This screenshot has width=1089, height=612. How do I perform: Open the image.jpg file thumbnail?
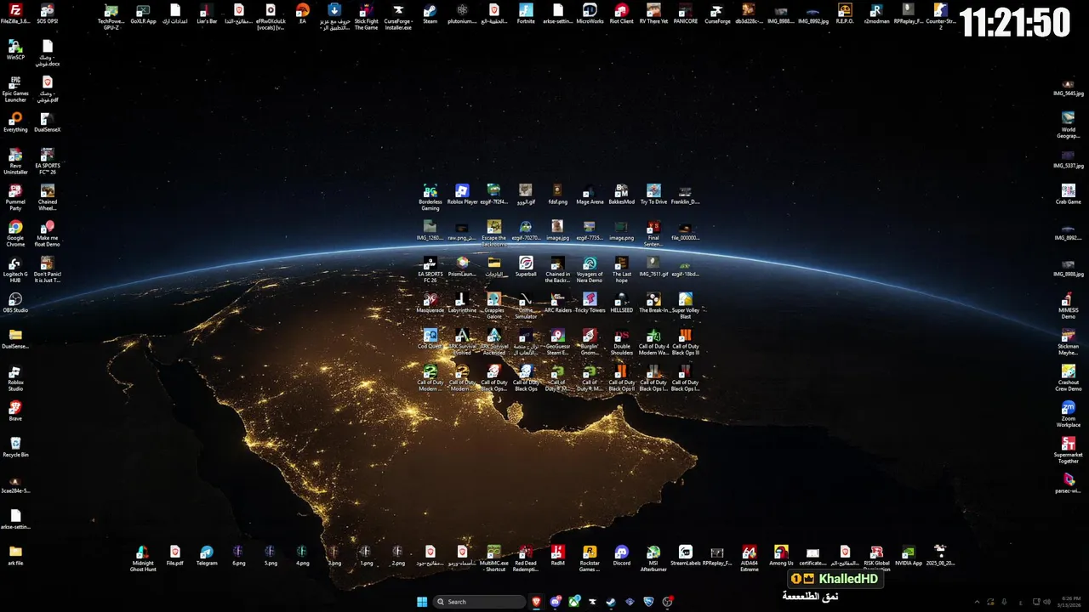(x=558, y=231)
